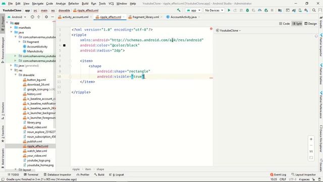This screenshot has height=182, width=323.
Task: Open the Database Inspector tool window
Action: [x=58, y=174]
